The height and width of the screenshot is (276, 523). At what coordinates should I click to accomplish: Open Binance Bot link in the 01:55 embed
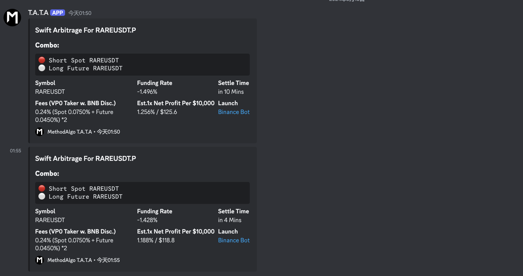pos(234,240)
